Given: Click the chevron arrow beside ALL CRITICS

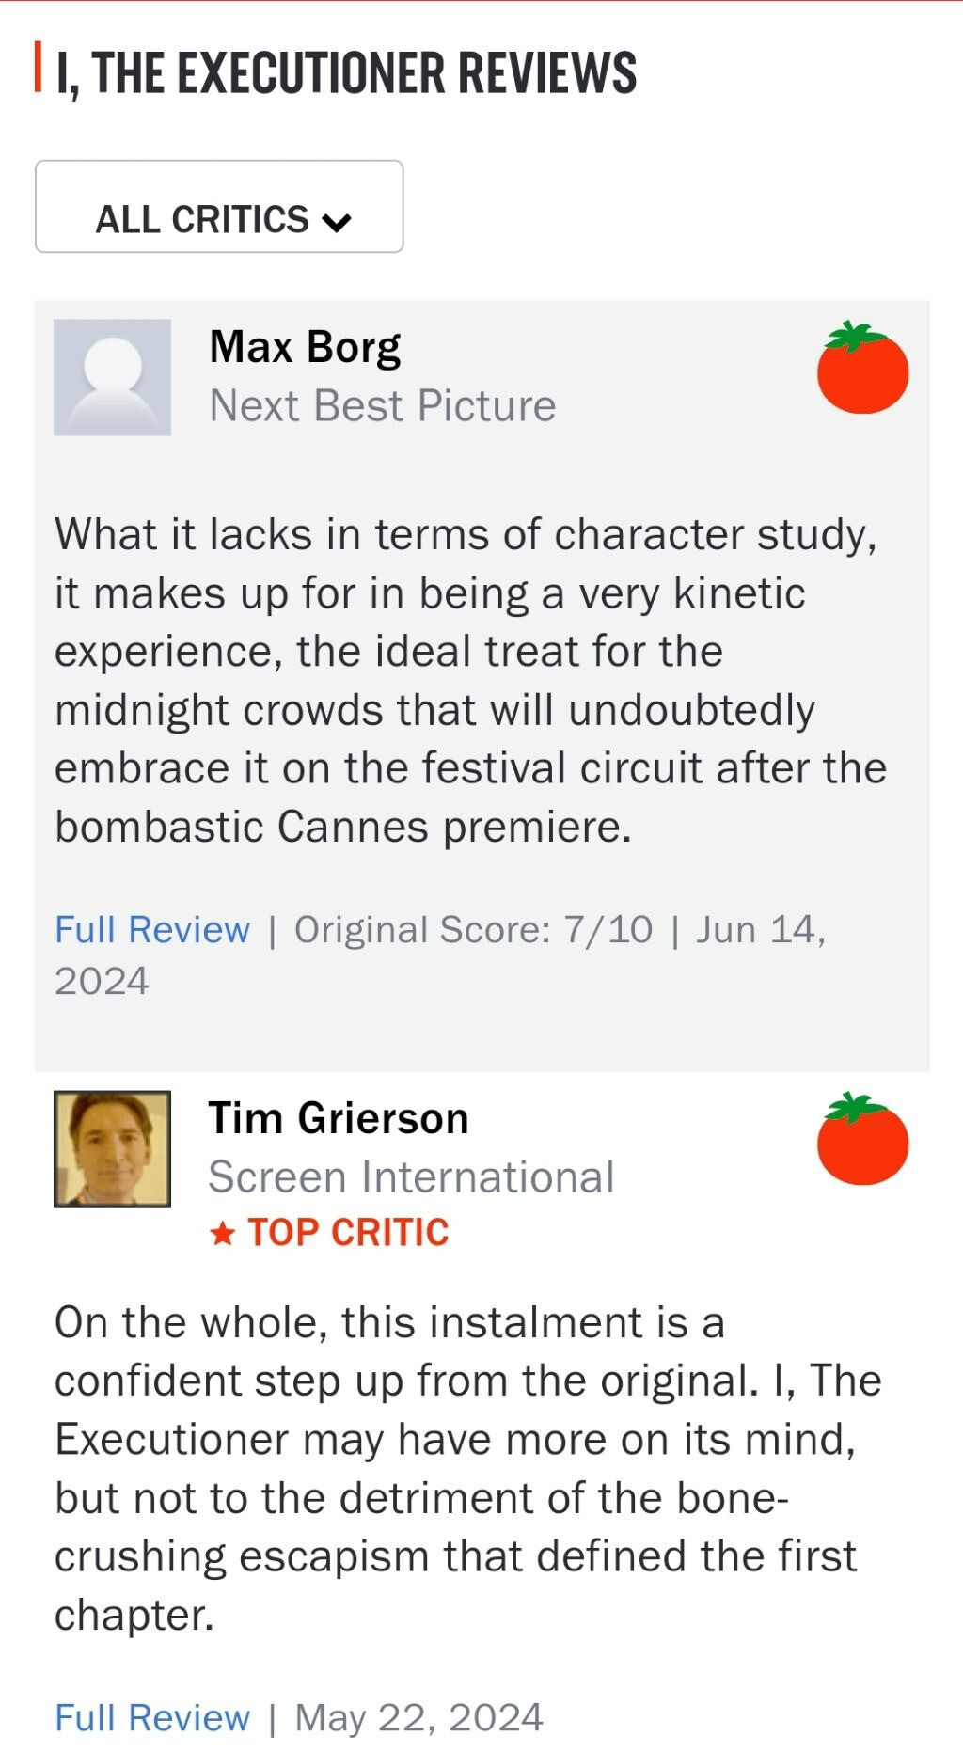Looking at the screenshot, I should [x=337, y=222].
